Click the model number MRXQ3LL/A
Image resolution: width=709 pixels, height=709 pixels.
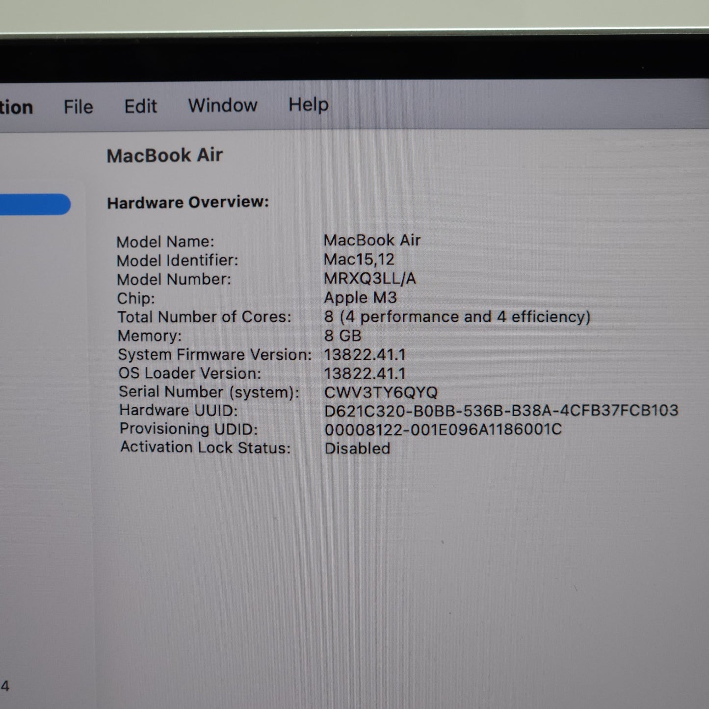[x=369, y=279]
